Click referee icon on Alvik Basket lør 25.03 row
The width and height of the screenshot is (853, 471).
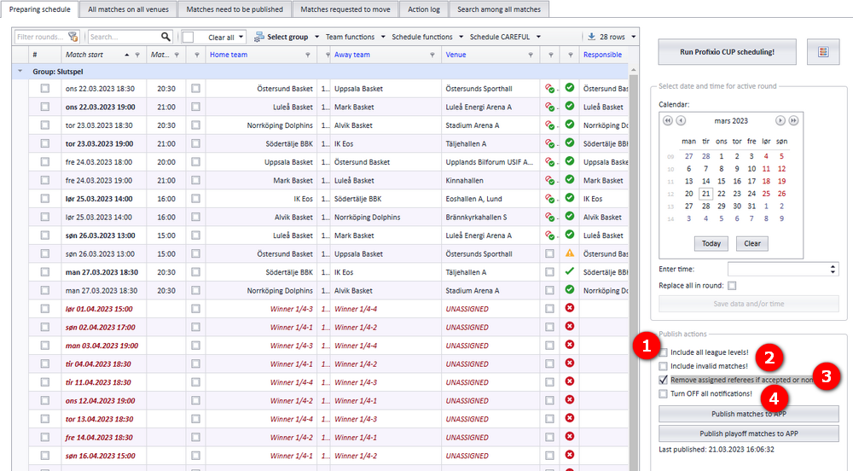549,217
